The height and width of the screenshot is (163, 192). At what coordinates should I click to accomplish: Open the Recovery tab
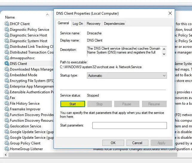(x=93, y=24)
